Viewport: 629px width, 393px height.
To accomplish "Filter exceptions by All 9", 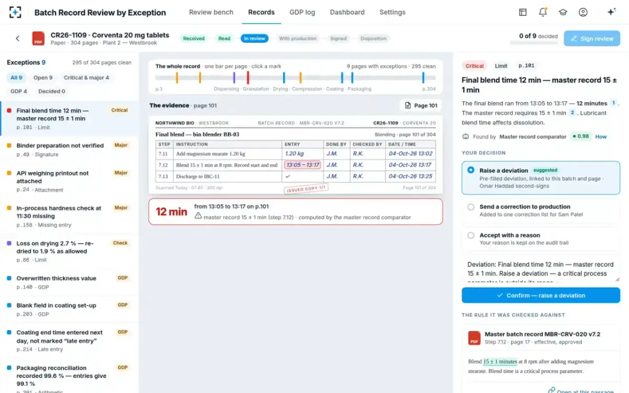I will pyautogui.click(x=16, y=78).
